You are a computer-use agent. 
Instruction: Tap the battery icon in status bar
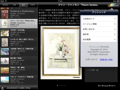tap(118, 1)
